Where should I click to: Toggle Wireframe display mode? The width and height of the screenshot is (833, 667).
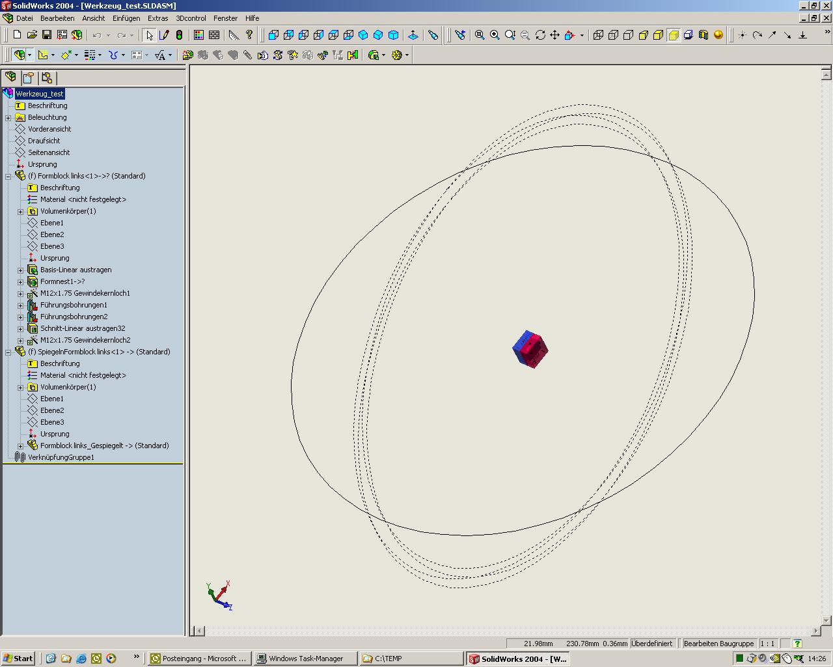coord(599,35)
